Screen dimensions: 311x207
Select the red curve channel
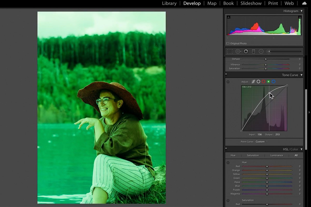264,82
